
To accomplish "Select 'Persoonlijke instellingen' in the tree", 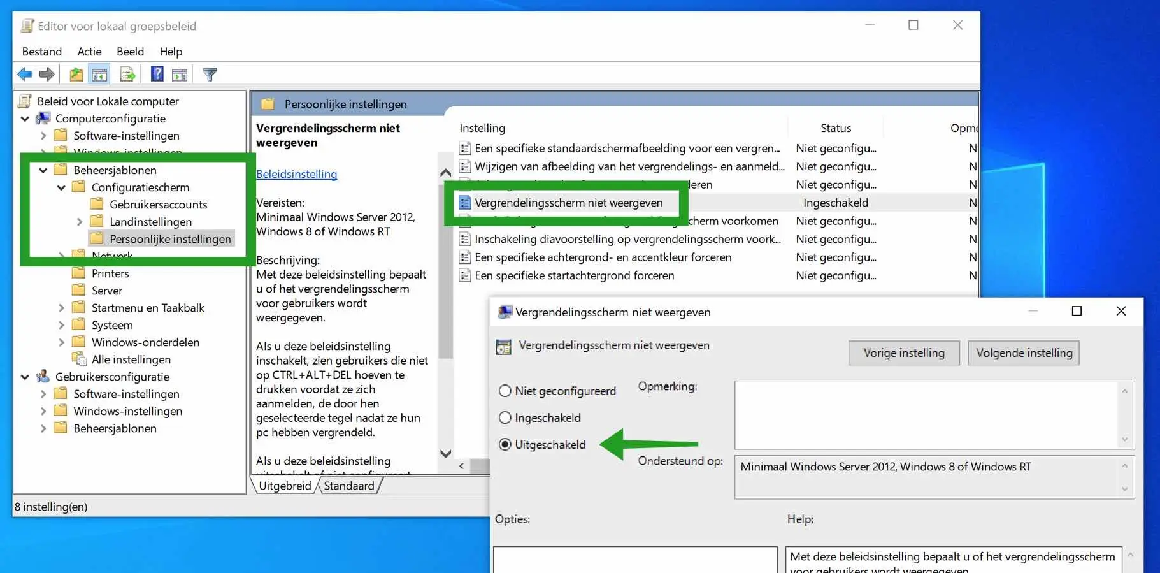I will 170,239.
